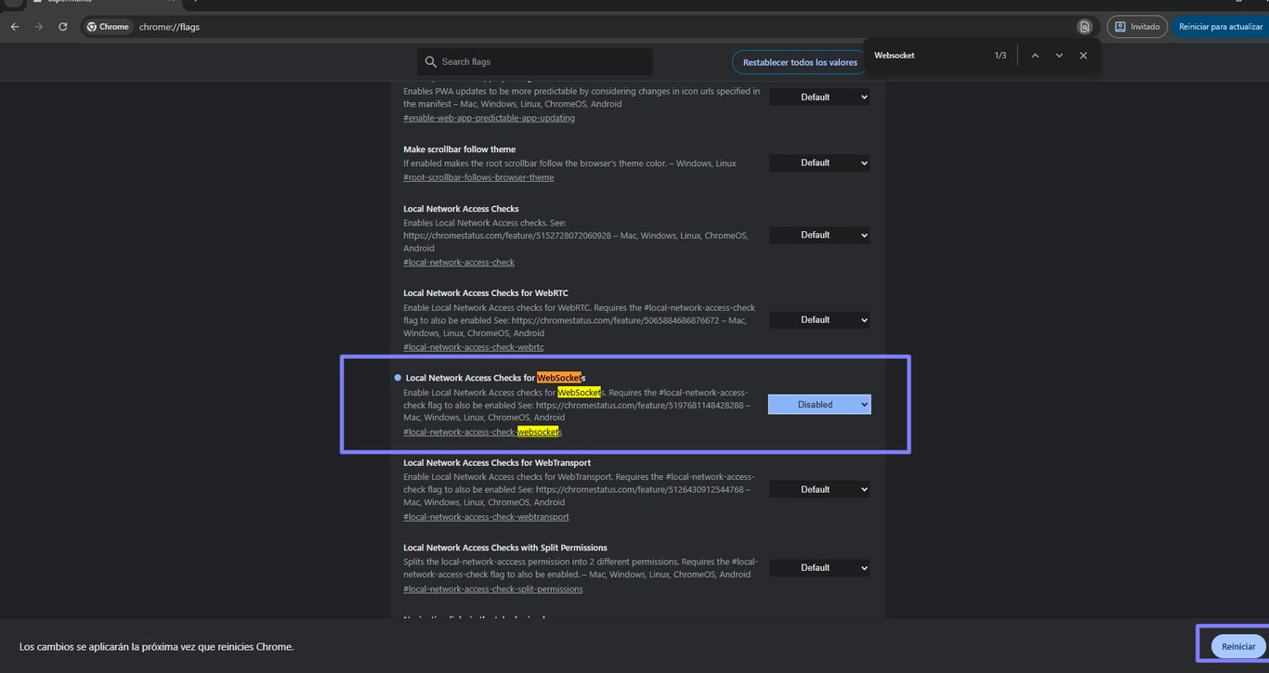Click the magnifier icon in Search flags
The image size is (1269, 673).
tap(430, 62)
